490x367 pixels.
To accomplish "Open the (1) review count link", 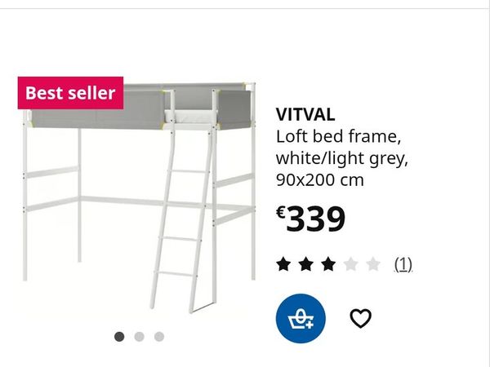I will (403, 264).
